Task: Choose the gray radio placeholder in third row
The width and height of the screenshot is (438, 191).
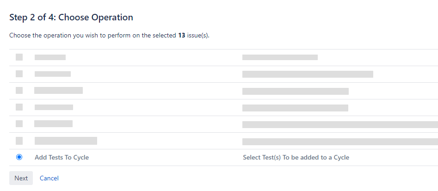Action: 19,91
